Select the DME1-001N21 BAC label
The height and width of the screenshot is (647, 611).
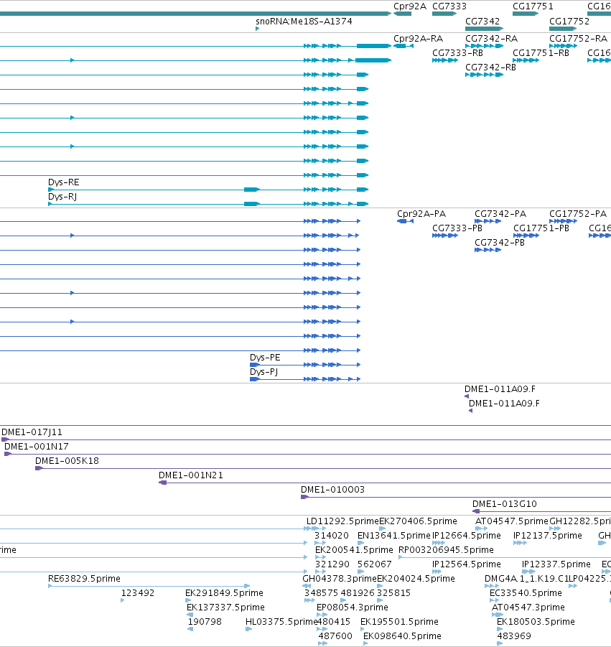pyautogui.click(x=190, y=475)
